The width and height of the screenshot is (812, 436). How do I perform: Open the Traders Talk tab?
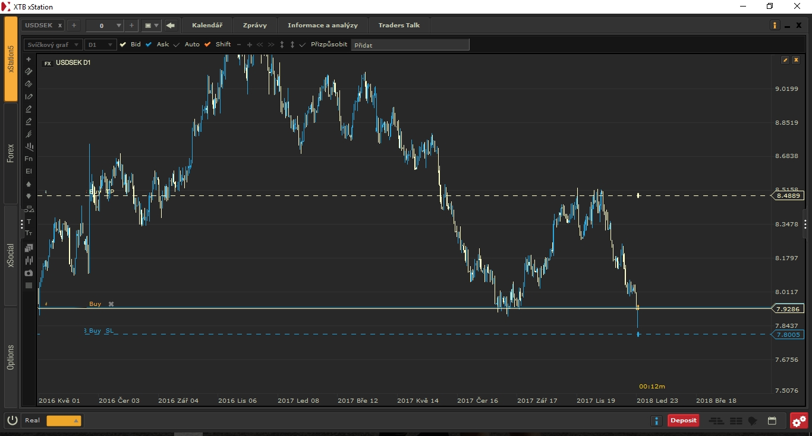(x=399, y=25)
